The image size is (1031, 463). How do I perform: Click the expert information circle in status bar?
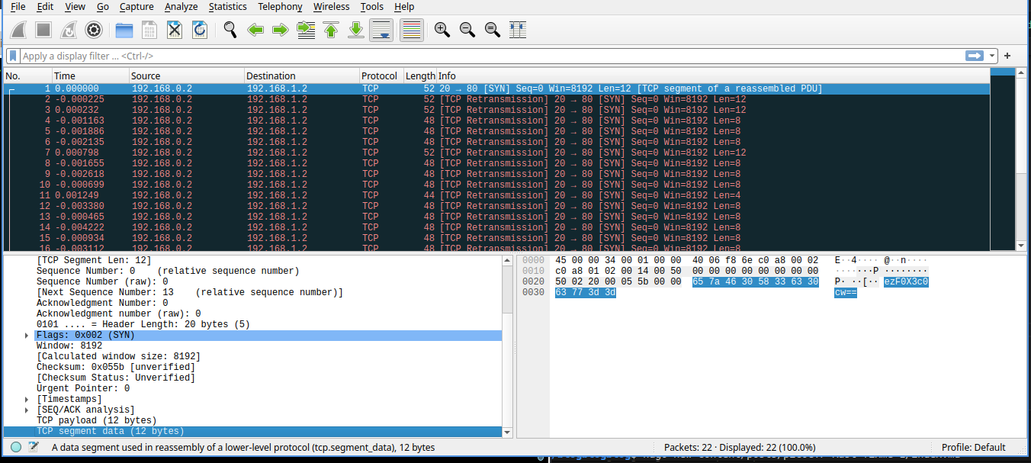16,448
